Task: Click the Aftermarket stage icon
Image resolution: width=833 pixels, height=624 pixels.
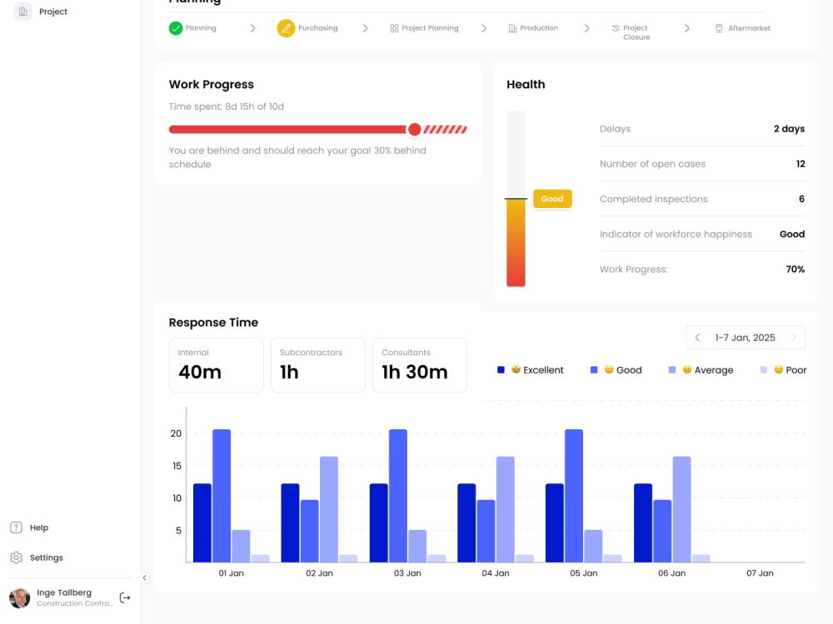Action: point(719,28)
